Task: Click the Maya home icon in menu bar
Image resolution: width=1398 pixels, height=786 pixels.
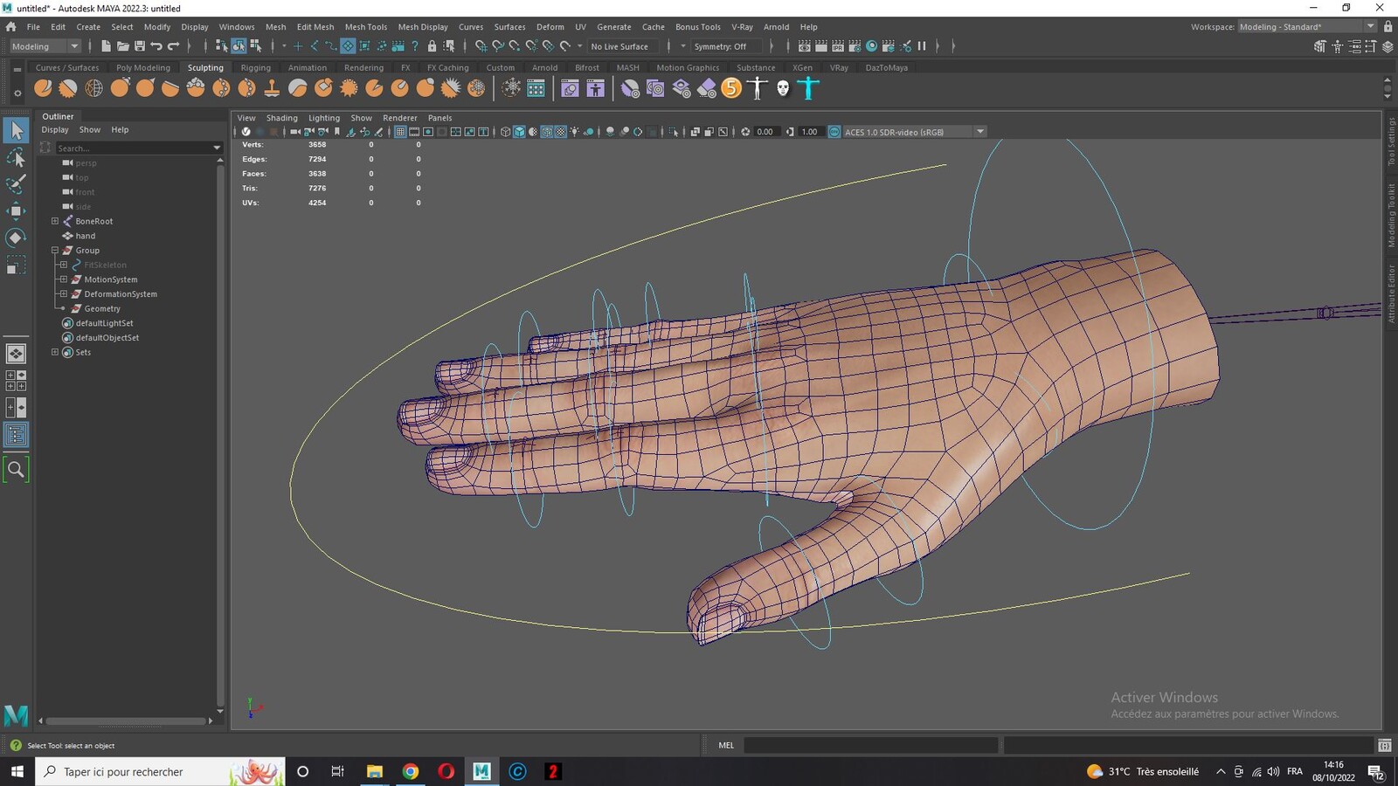Action: coord(11,27)
